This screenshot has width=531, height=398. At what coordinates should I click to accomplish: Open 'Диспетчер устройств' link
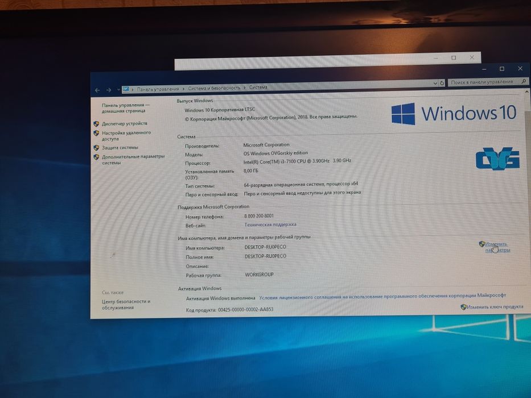pos(125,123)
